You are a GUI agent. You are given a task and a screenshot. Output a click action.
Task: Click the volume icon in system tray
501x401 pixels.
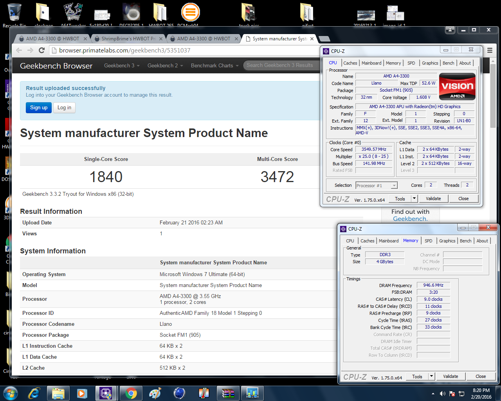pos(442,394)
